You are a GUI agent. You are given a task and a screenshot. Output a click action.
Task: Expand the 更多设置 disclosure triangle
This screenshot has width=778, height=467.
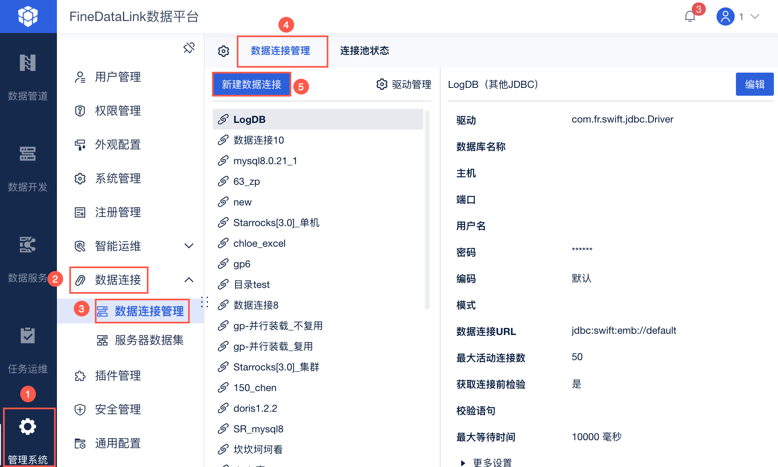point(463,463)
